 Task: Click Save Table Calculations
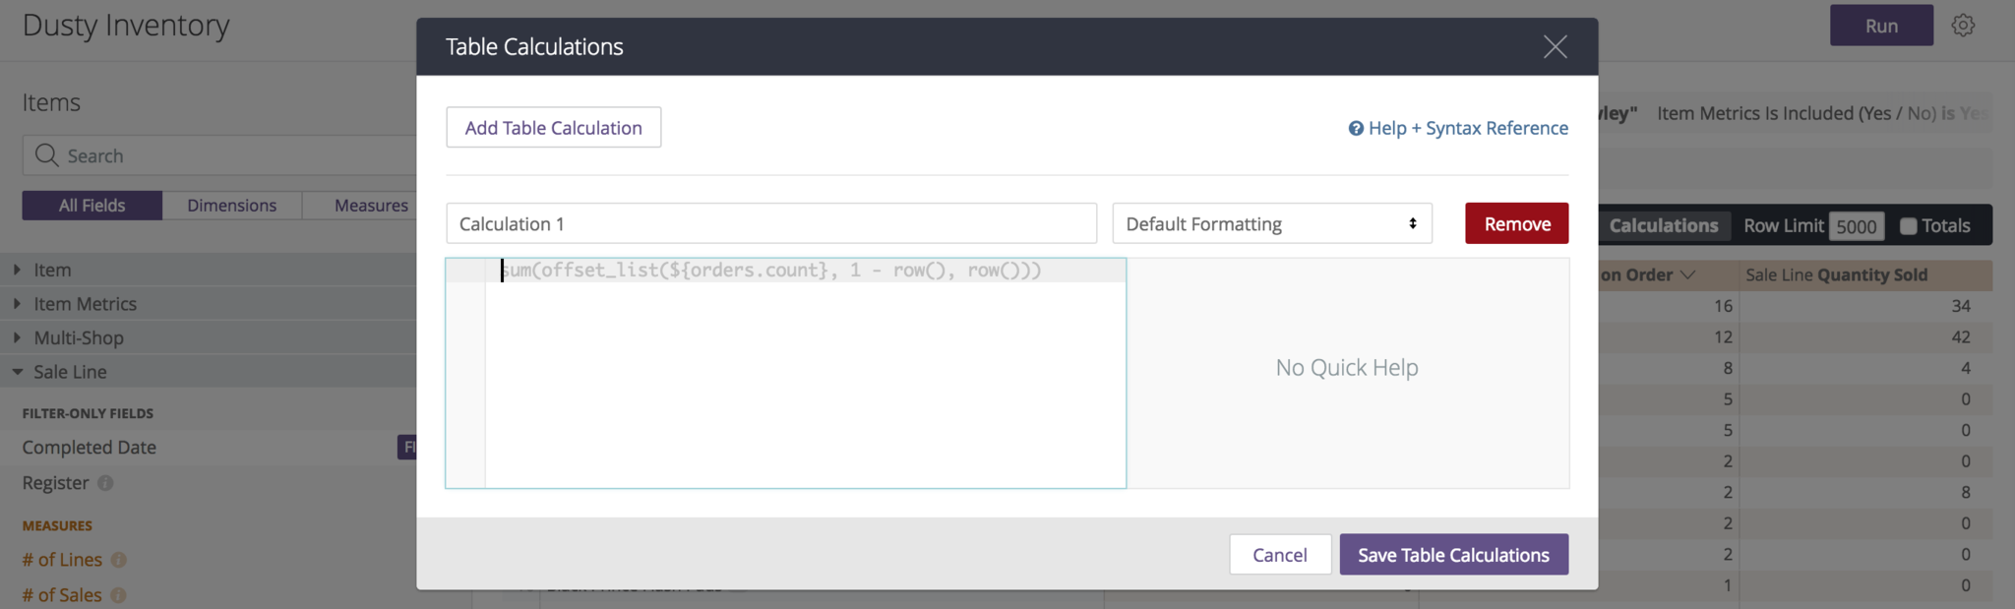click(1454, 555)
